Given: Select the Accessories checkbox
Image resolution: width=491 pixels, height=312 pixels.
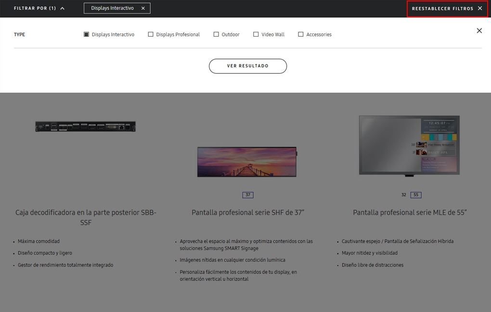Looking at the screenshot, I should tap(300, 35).
